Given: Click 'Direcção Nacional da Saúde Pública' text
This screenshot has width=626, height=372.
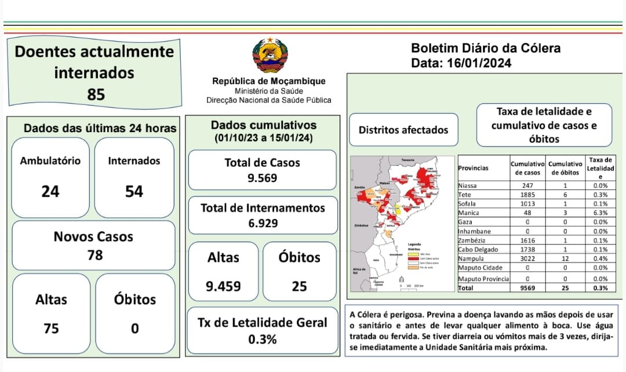Looking at the screenshot, I should click(269, 100).
